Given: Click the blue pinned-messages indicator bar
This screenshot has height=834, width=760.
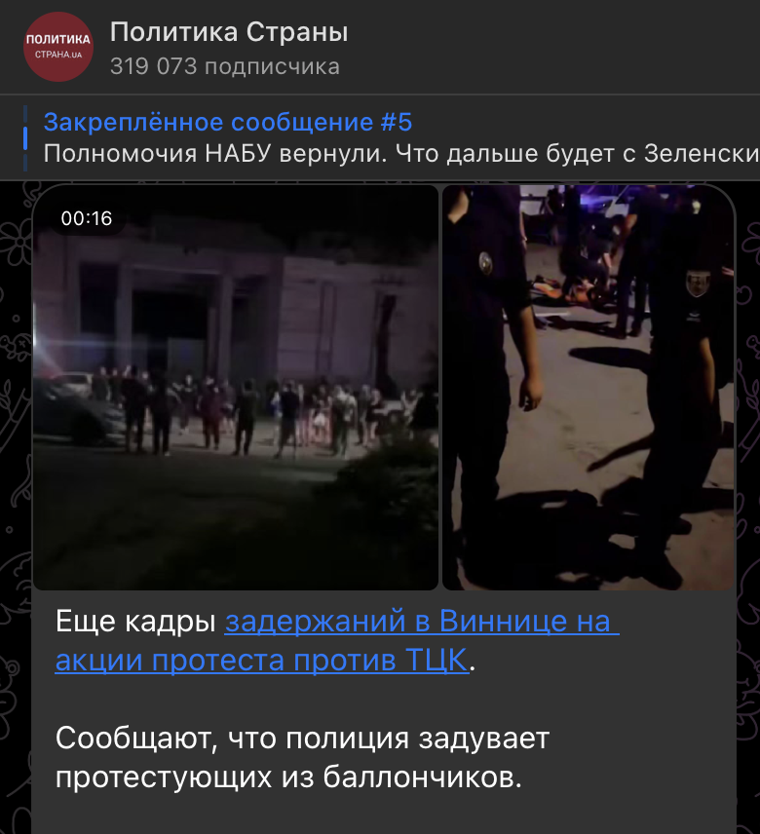Looking at the screenshot, I should tap(25, 138).
